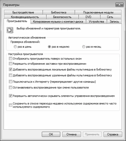Uncheck 'Разрешить автоматически скрывать элементы управления'
This screenshot has height=141, width=126.
point(10,96)
